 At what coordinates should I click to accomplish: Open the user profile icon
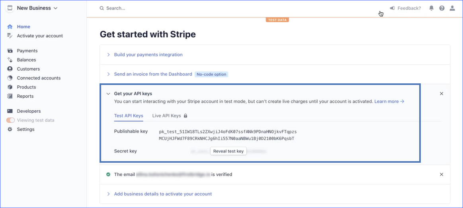(x=452, y=8)
